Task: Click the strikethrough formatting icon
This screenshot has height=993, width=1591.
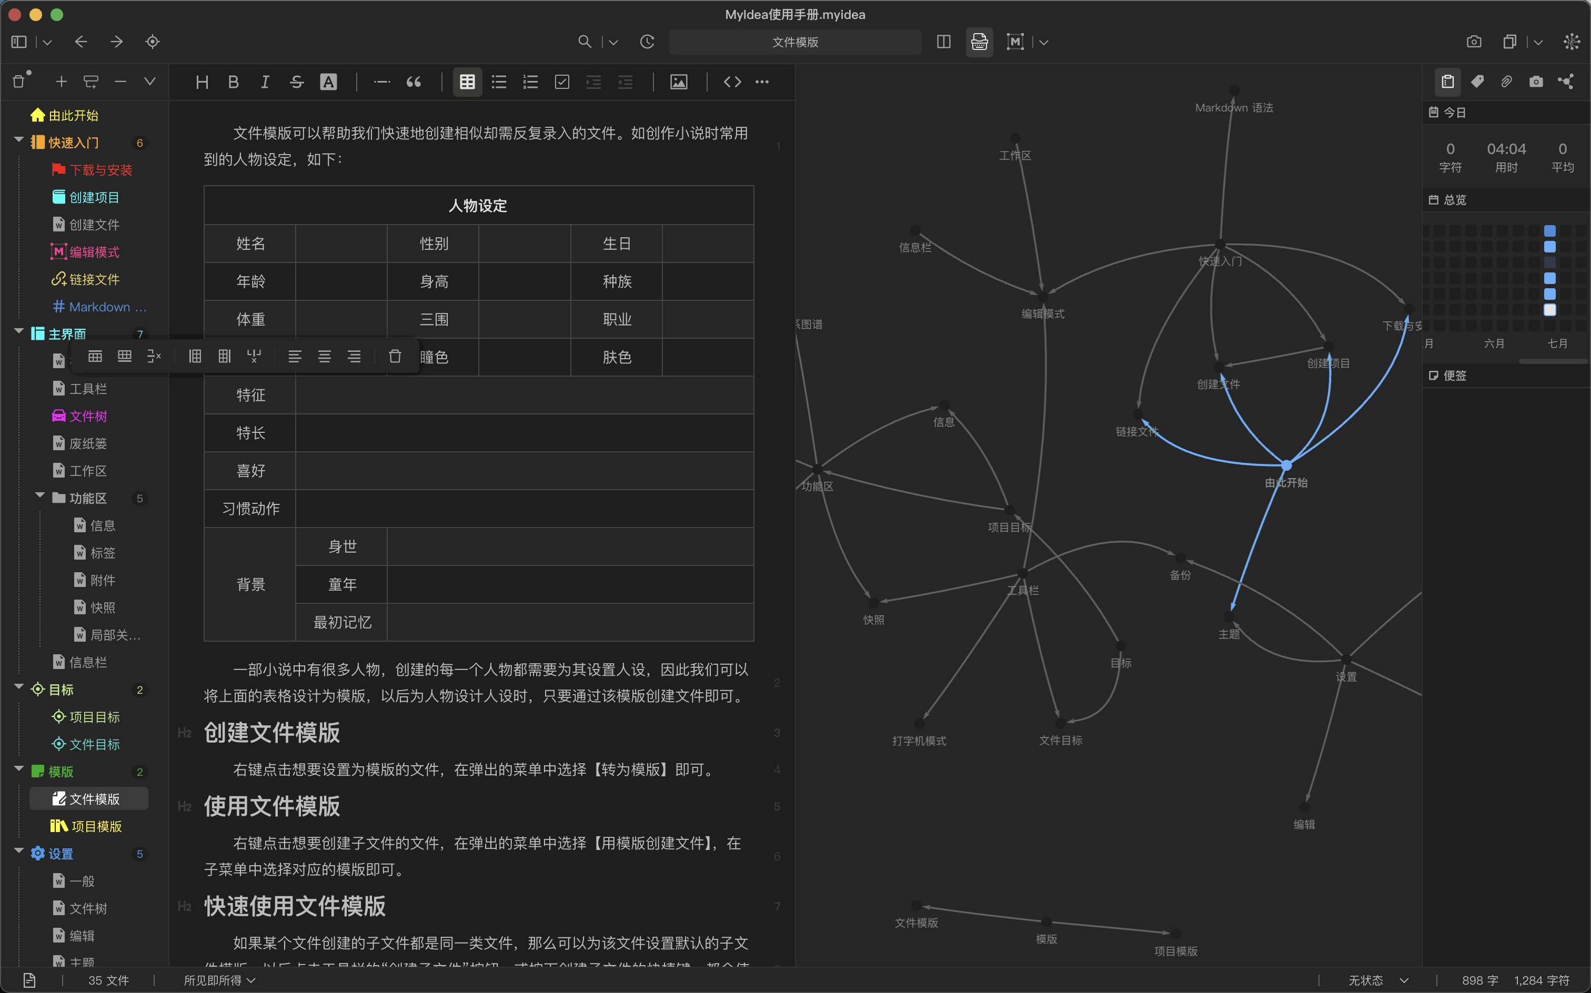Action: [x=296, y=82]
